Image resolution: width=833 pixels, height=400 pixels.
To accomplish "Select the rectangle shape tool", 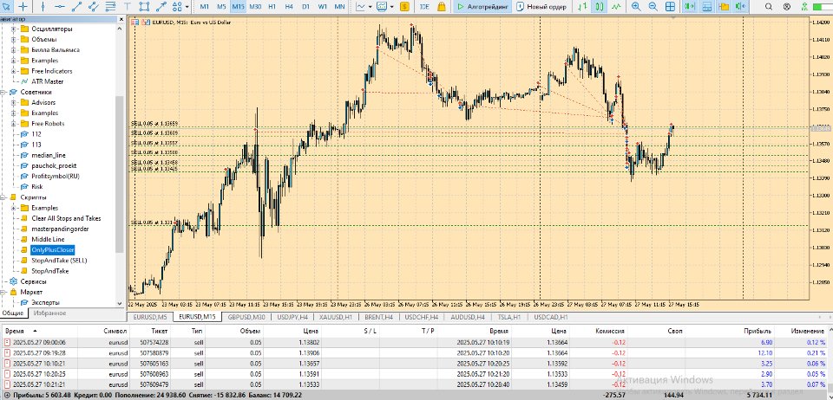I will click(x=144, y=6).
